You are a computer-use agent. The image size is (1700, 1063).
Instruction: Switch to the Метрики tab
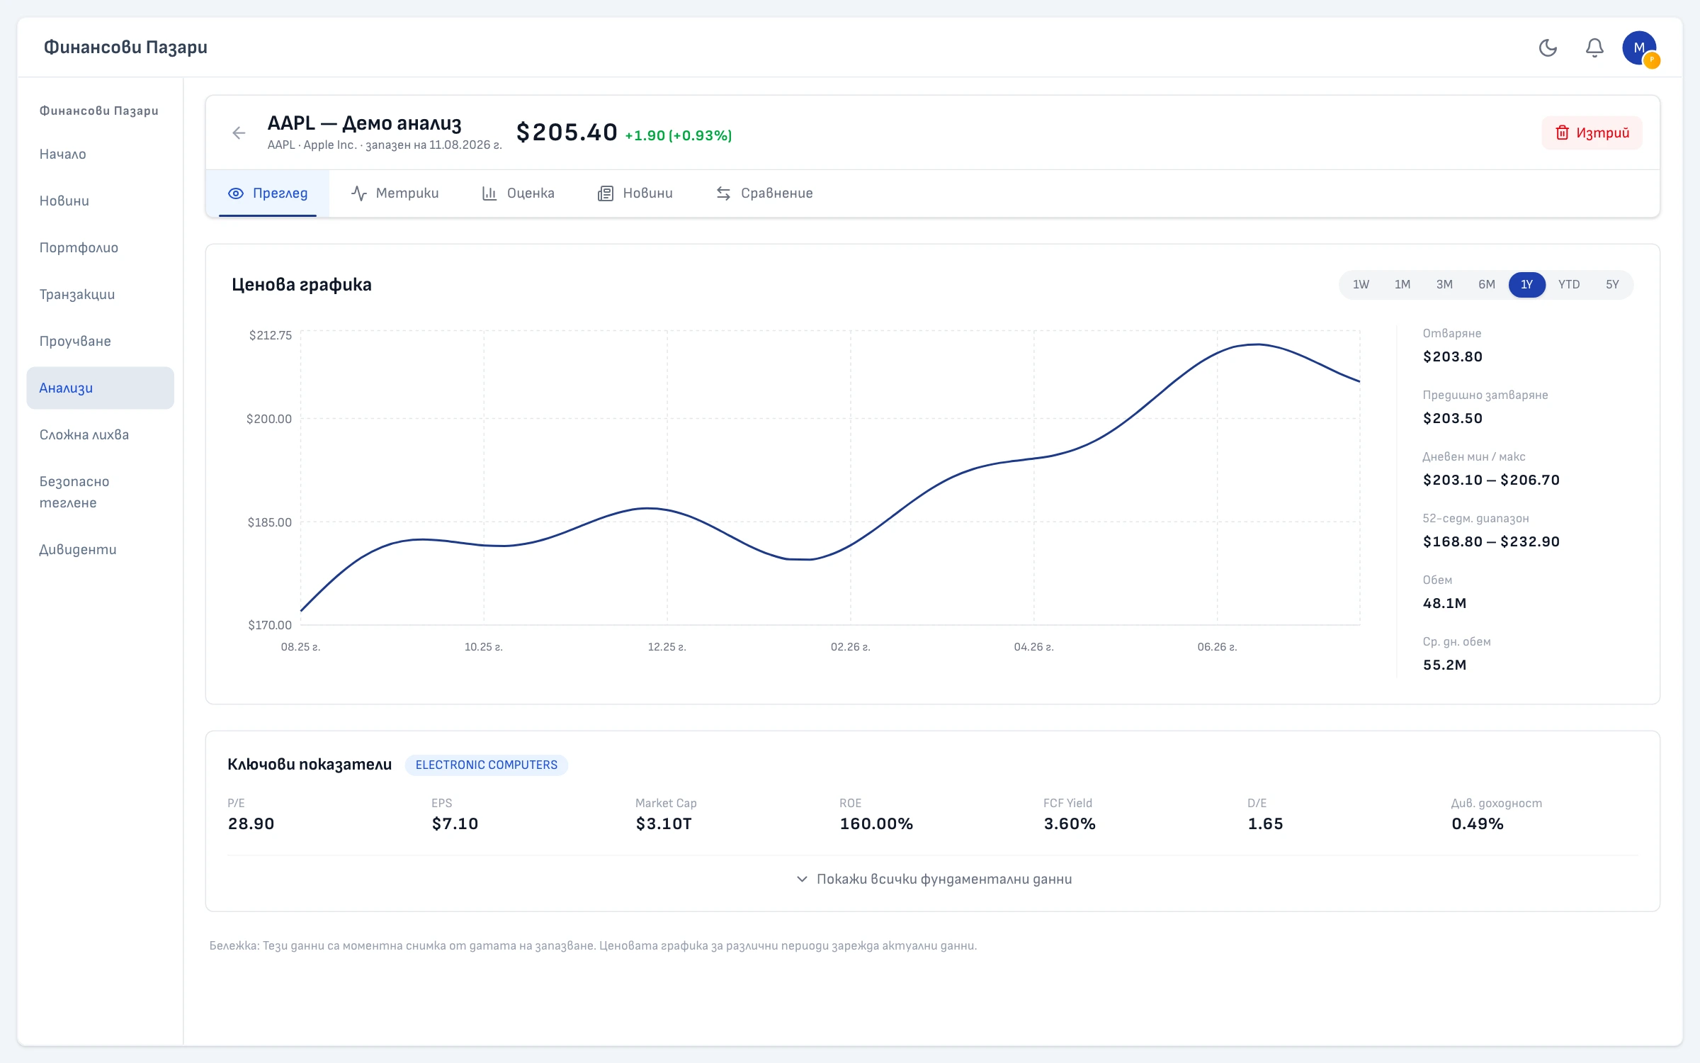point(395,193)
